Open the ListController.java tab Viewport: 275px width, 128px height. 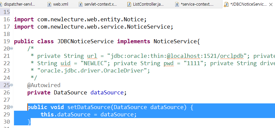tap(148, 4)
